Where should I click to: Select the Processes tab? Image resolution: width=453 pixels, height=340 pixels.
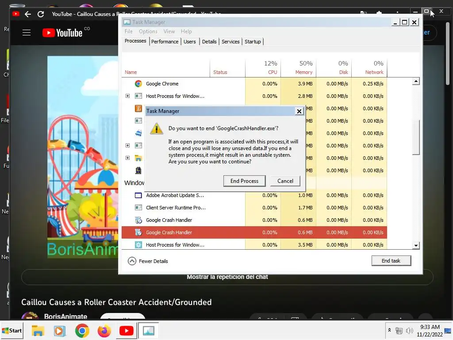pos(135,41)
